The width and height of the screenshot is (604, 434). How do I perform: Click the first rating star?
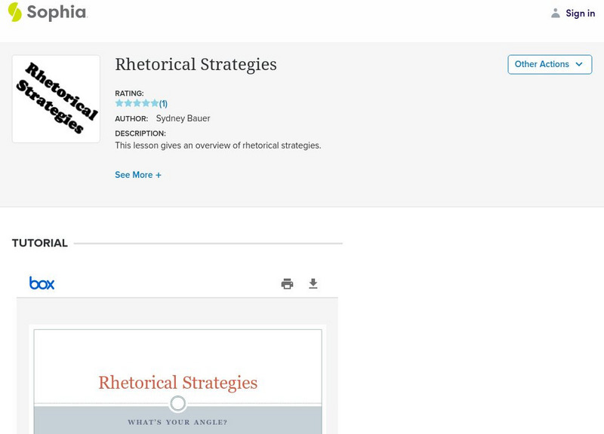pos(119,103)
